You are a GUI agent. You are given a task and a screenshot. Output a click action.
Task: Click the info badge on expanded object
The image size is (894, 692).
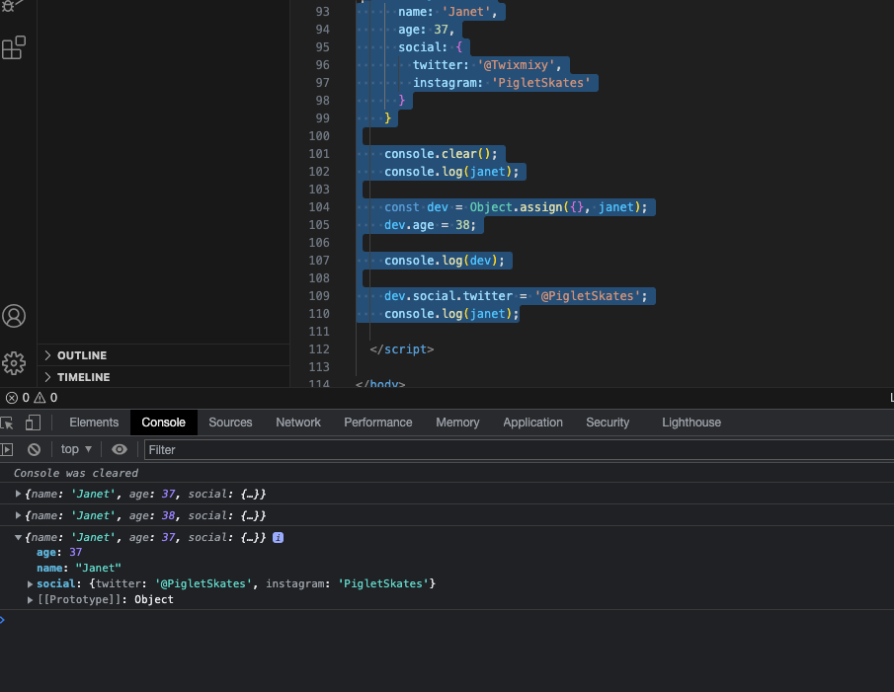point(279,538)
